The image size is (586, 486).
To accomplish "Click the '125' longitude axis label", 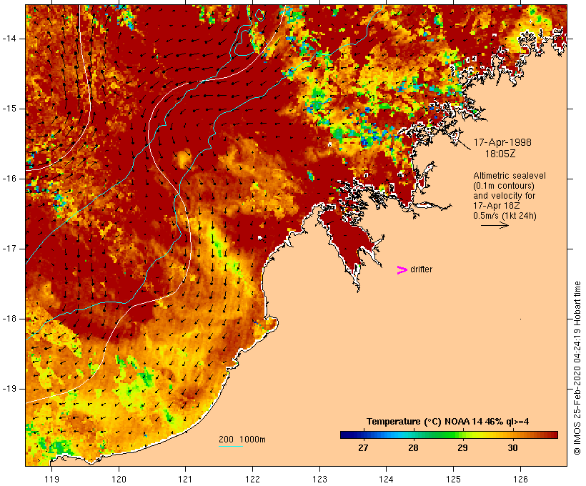I will pos(453,480).
